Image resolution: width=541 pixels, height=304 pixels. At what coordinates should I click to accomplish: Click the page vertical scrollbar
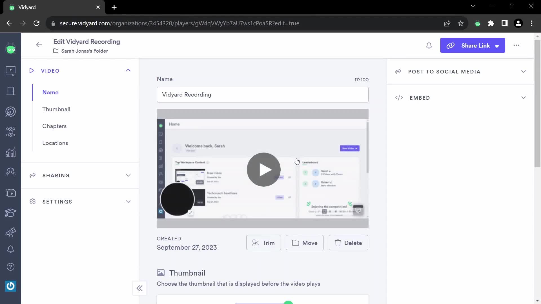[537, 103]
